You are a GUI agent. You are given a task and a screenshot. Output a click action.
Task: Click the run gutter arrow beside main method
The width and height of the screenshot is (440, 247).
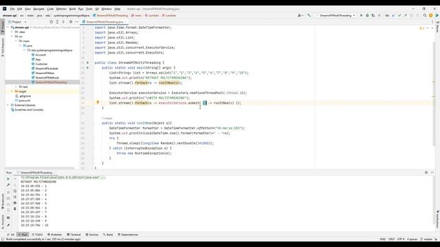pyautogui.click(x=87, y=67)
